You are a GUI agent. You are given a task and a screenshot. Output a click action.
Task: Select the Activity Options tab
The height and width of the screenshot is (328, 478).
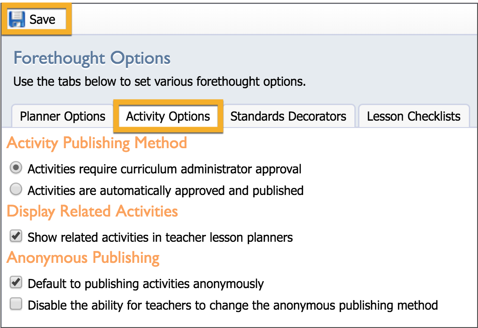[168, 117]
